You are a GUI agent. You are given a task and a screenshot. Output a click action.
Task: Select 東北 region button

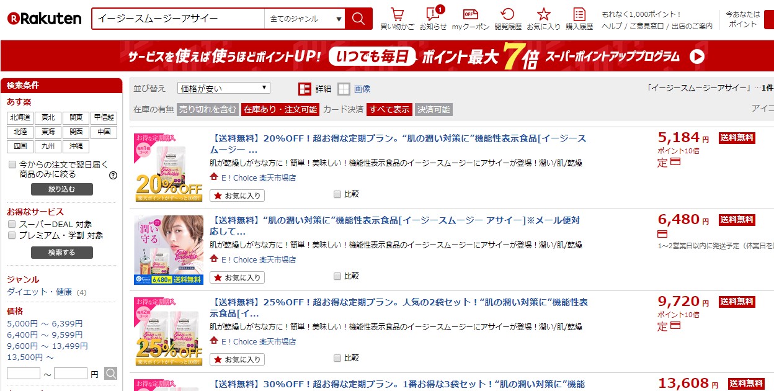pos(48,117)
